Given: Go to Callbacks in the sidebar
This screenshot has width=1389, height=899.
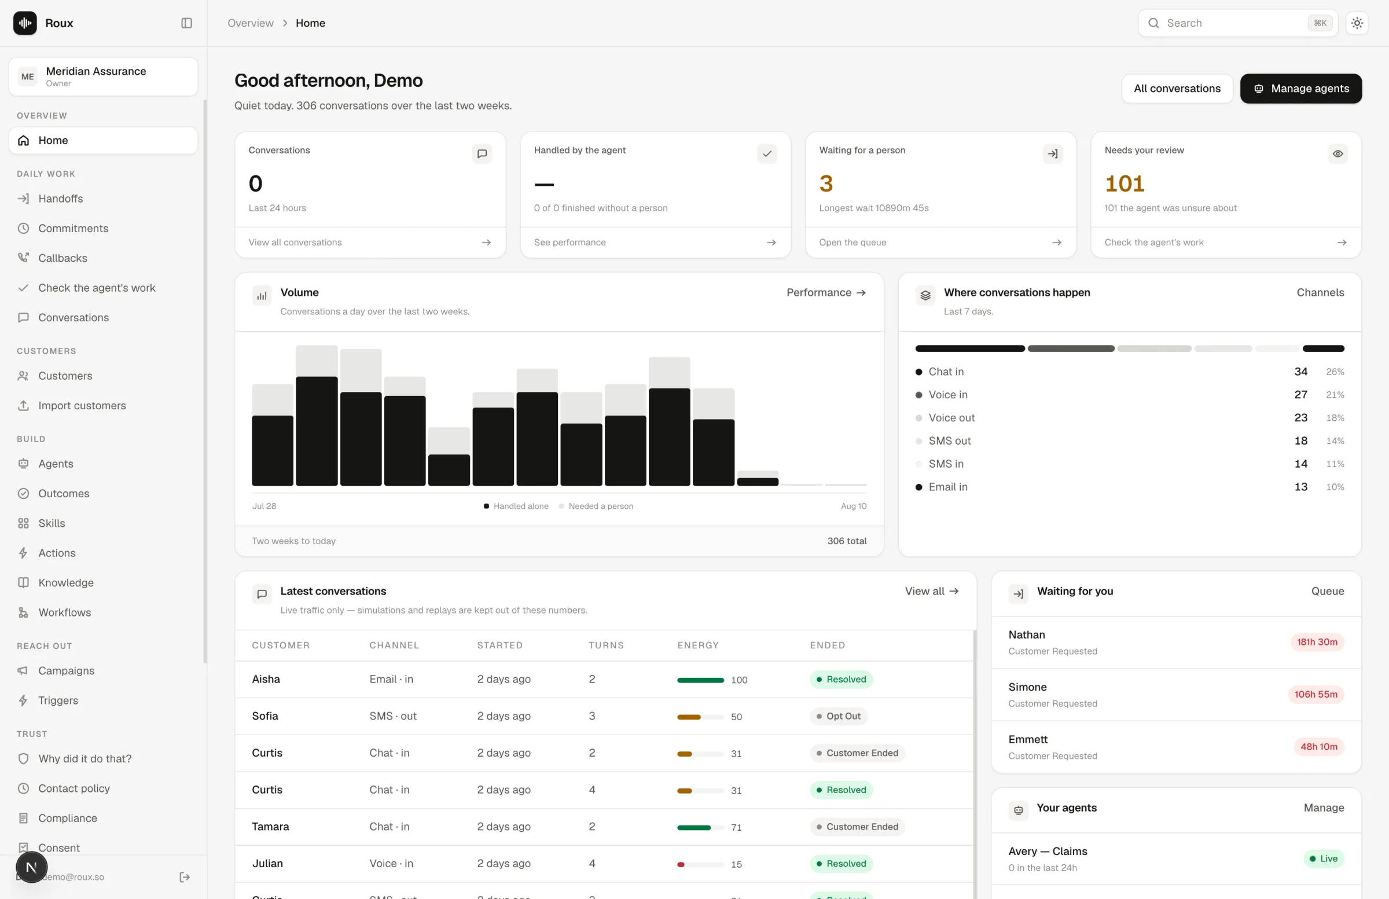Looking at the screenshot, I should click(x=103, y=258).
